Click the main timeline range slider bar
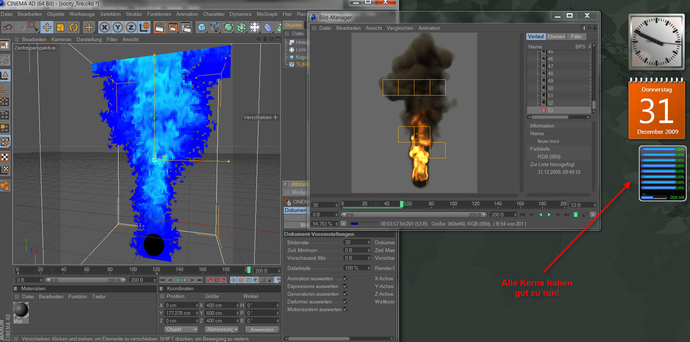Viewport: 690px width, 342px height. click(86, 280)
